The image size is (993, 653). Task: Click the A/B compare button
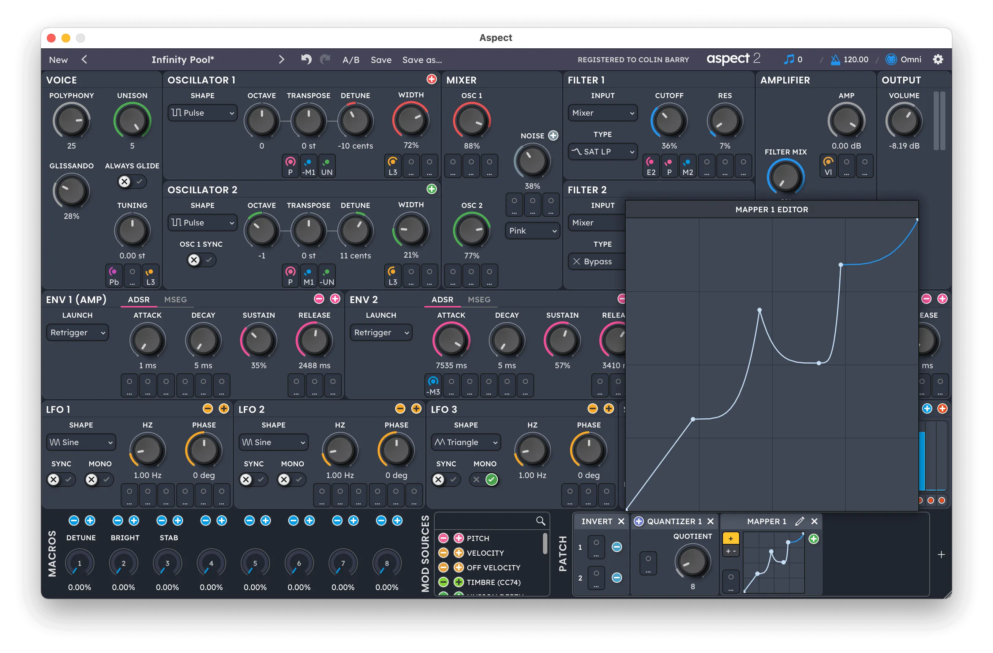click(x=351, y=60)
